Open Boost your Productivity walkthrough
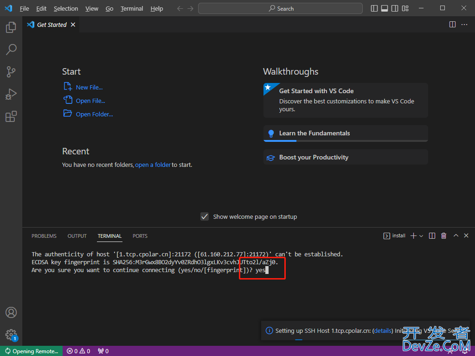 tap(346, 157)
